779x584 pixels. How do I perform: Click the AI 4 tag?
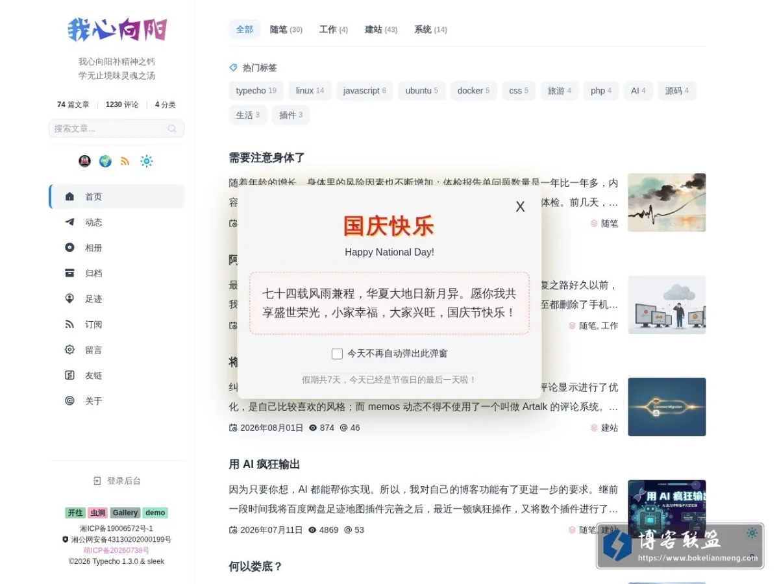(x=638, y=91)
